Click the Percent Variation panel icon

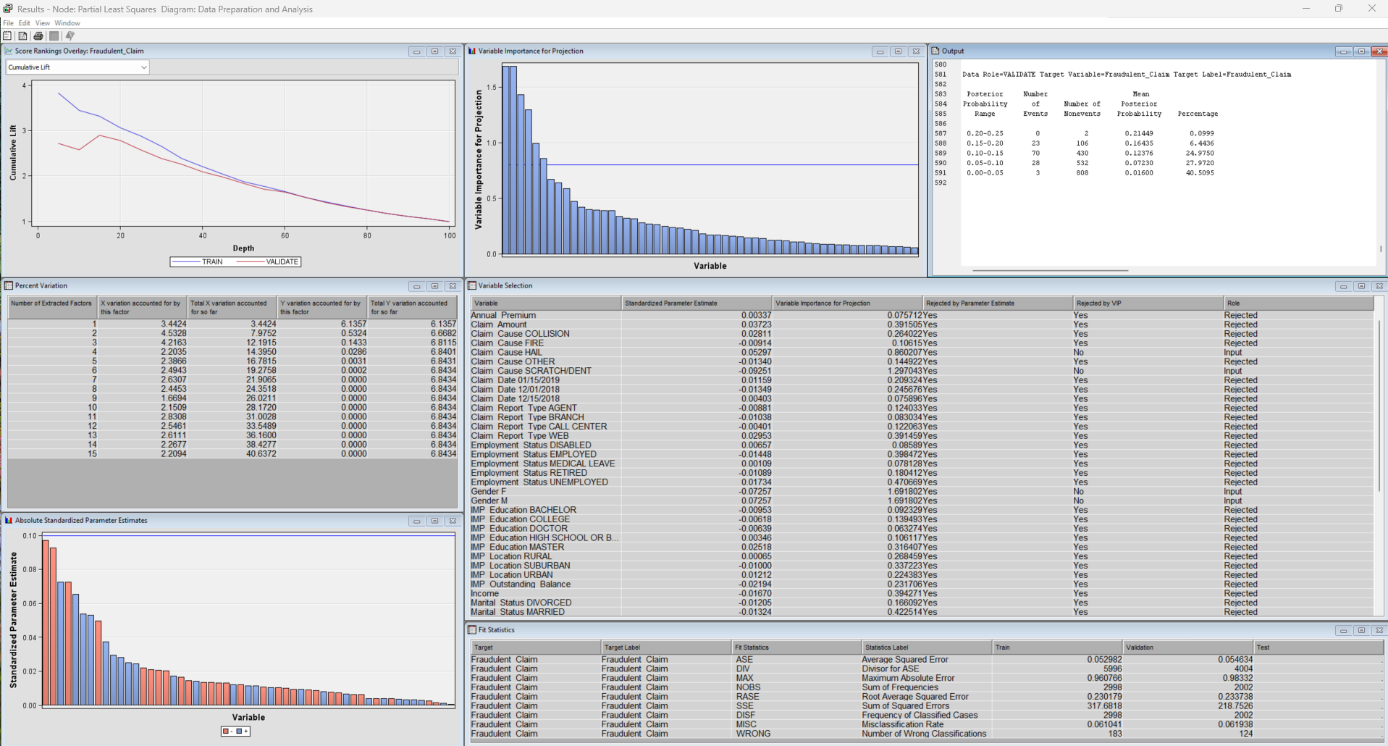click(x=9, y=286)
